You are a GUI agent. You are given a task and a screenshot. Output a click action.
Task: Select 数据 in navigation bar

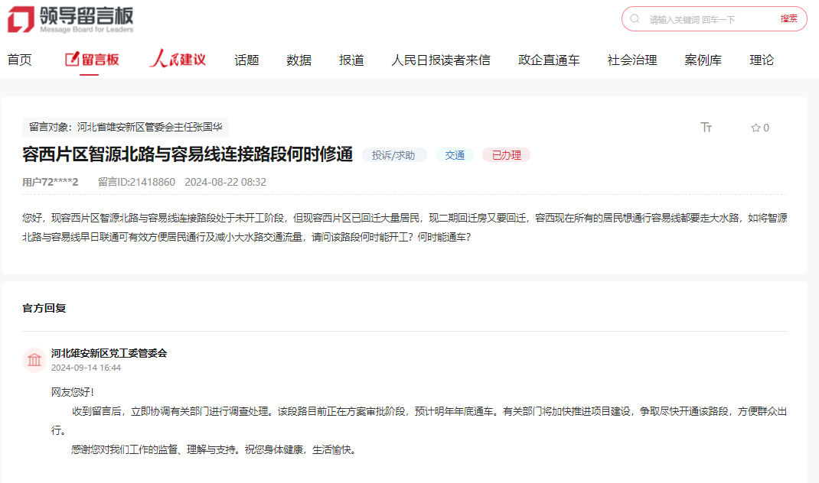click(299, 60)
